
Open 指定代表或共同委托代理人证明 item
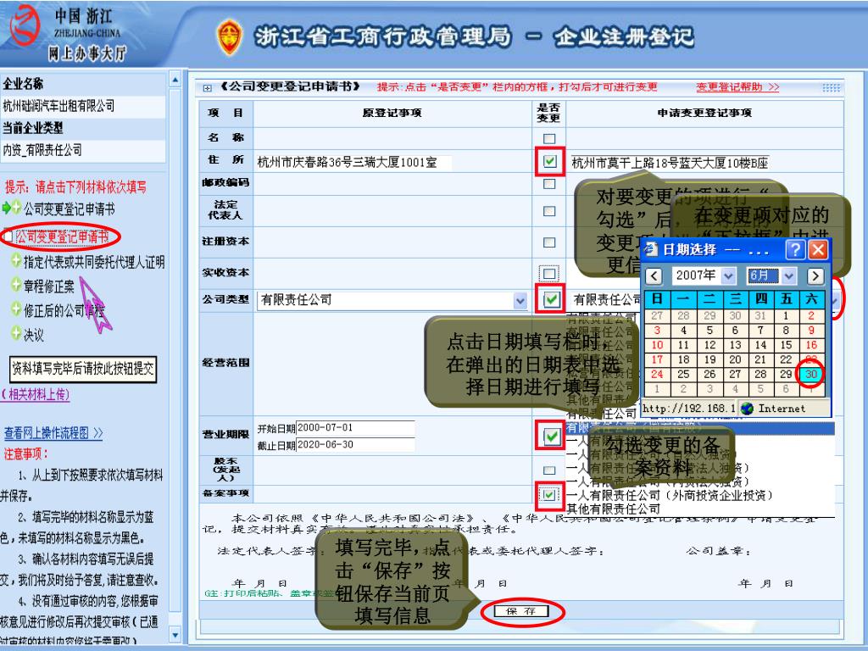tap(94, 262)
